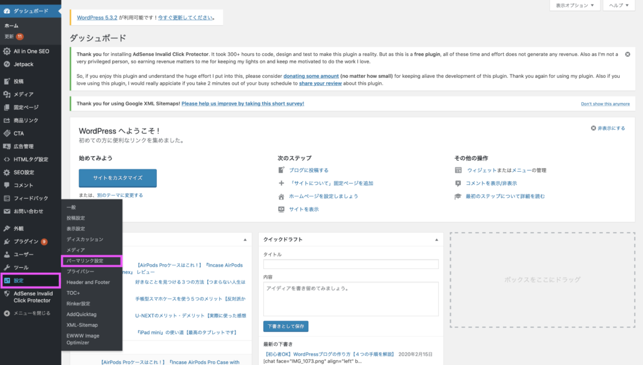643x365 pixels.
Task: Click the CTA tag icon
Action: tap(6, 133)
